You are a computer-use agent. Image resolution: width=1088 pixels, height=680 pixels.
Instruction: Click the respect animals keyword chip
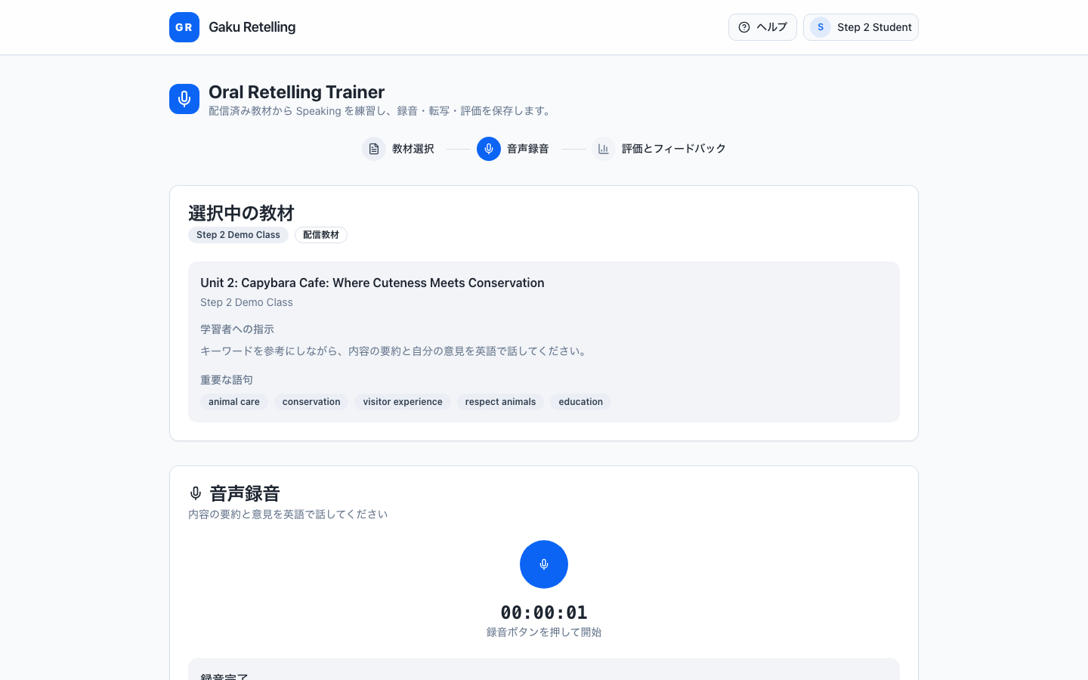click(500, 402)
